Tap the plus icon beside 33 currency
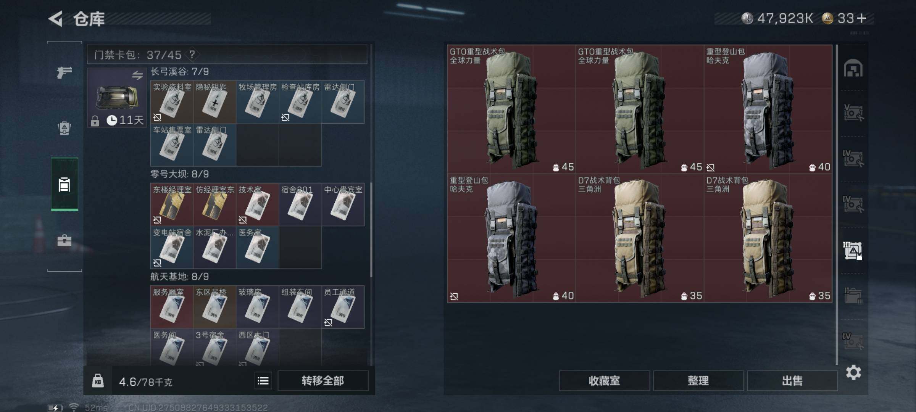This screenshot has height=412, width=916. coord(862,18)
